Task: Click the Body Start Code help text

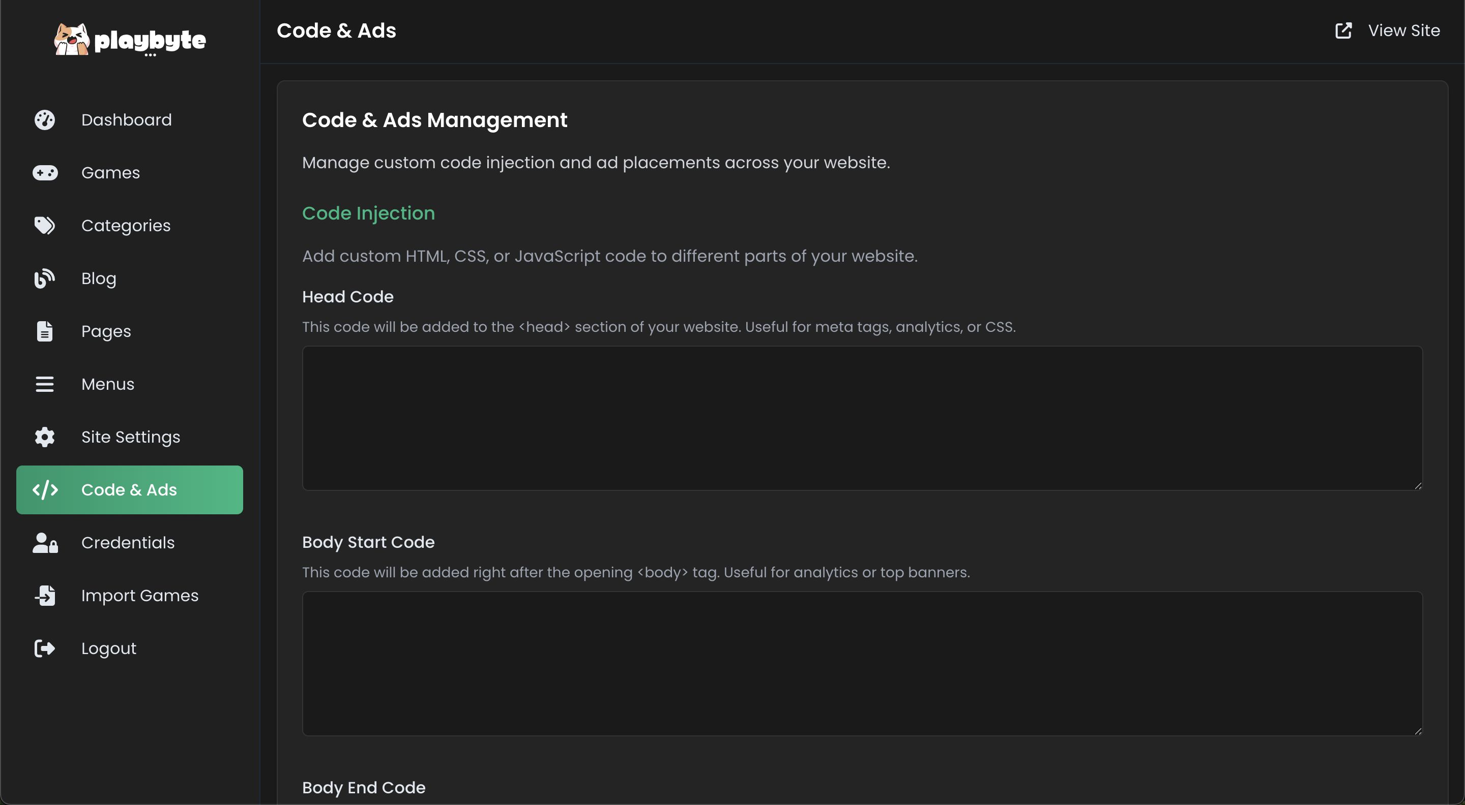Action: 636,572
